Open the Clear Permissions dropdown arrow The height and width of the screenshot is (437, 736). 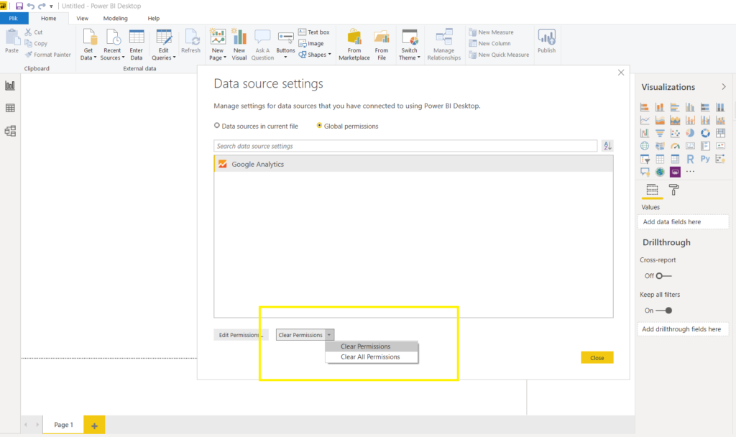tap(329, 335)
